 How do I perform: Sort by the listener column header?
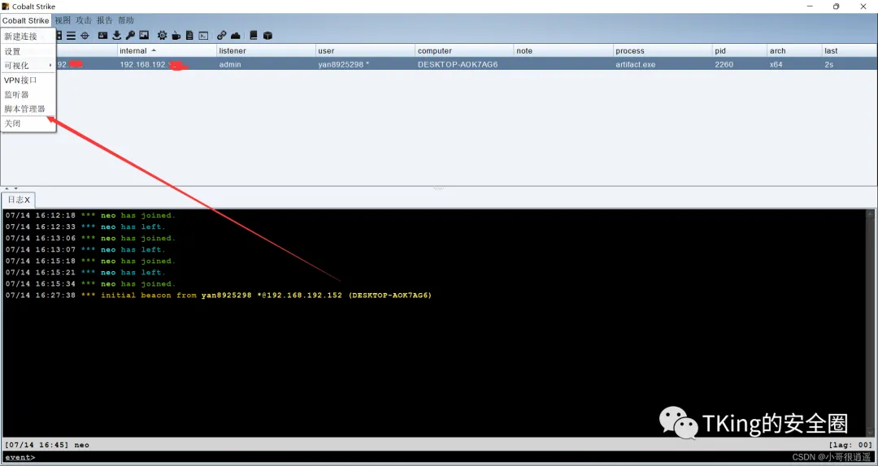tap(266, 51)
